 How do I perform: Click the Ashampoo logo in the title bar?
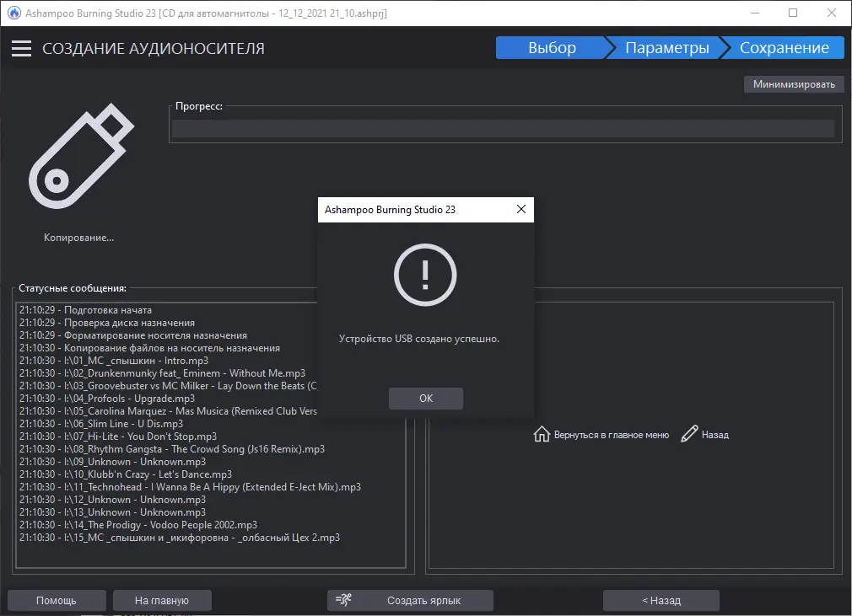pyautogui.click(x=13, y=13)
